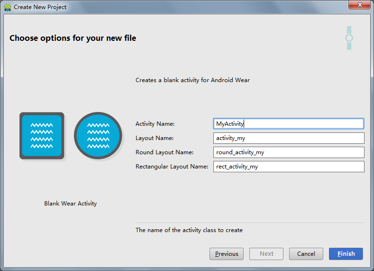374x271 pixels.
Task: Click the Layout Name input field
Action: (289, 138)
